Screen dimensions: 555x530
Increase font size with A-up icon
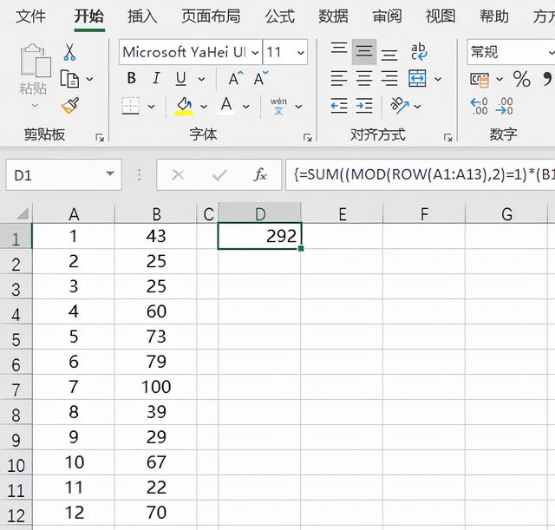(235, 78)
